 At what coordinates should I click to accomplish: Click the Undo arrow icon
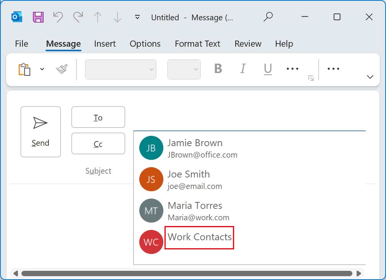coord(58,17)
